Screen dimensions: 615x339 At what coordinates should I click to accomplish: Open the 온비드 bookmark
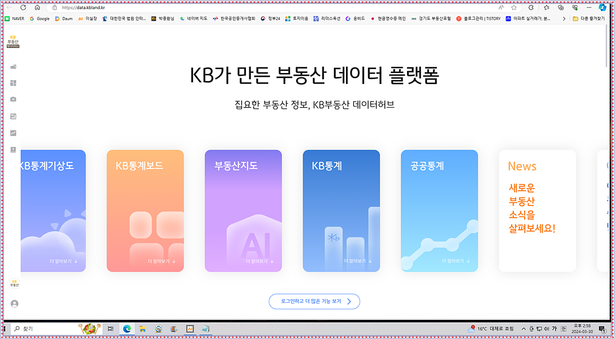[356, 19]
